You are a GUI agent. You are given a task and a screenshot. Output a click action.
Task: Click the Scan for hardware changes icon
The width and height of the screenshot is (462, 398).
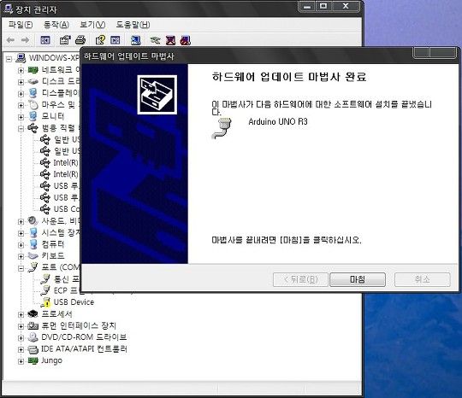tap(136, 40)
